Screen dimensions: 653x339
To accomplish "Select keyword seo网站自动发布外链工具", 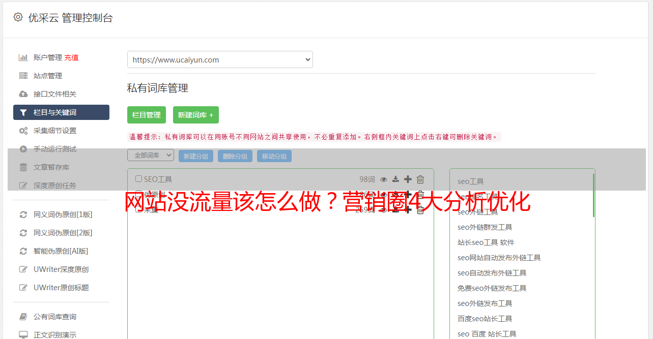I will pos(499,258).
